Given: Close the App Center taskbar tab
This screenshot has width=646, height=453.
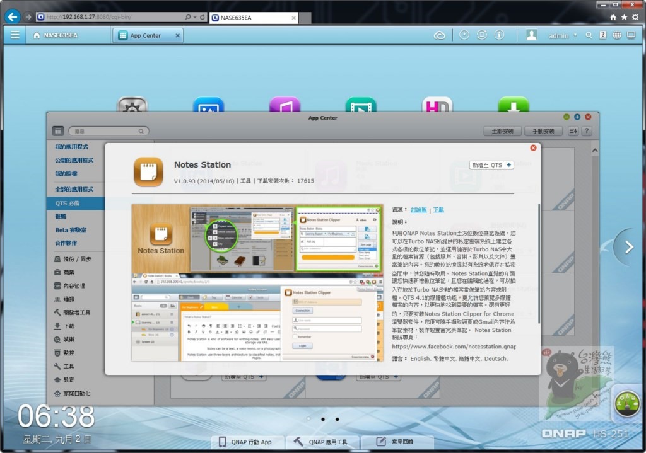Looking at the screenshot, I should tap(177, 35).
